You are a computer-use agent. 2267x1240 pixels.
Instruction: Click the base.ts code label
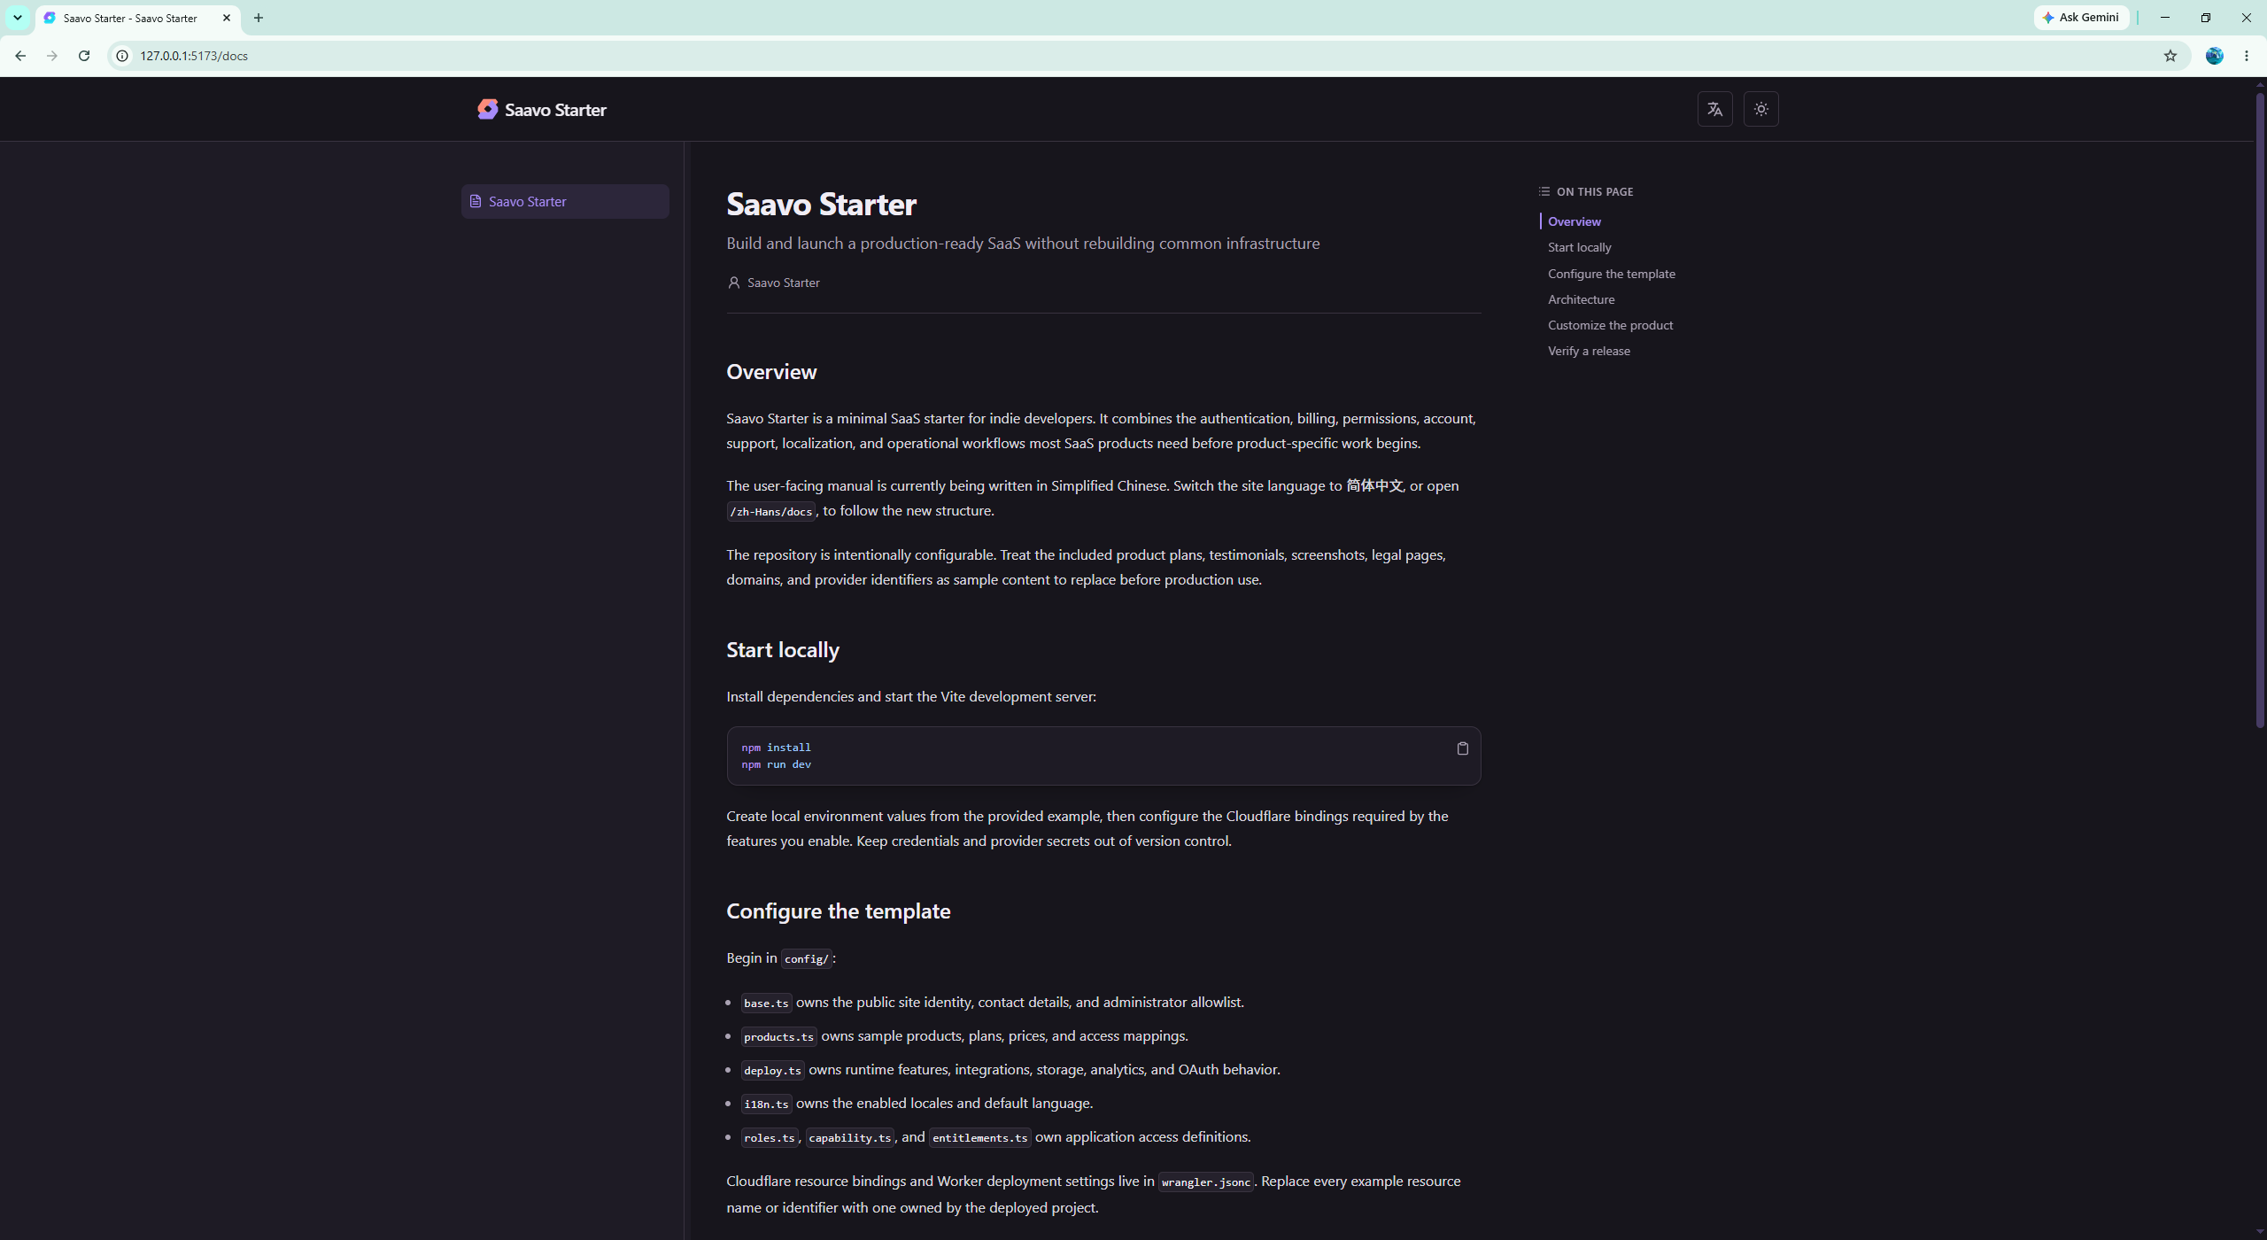(766, 1003)
